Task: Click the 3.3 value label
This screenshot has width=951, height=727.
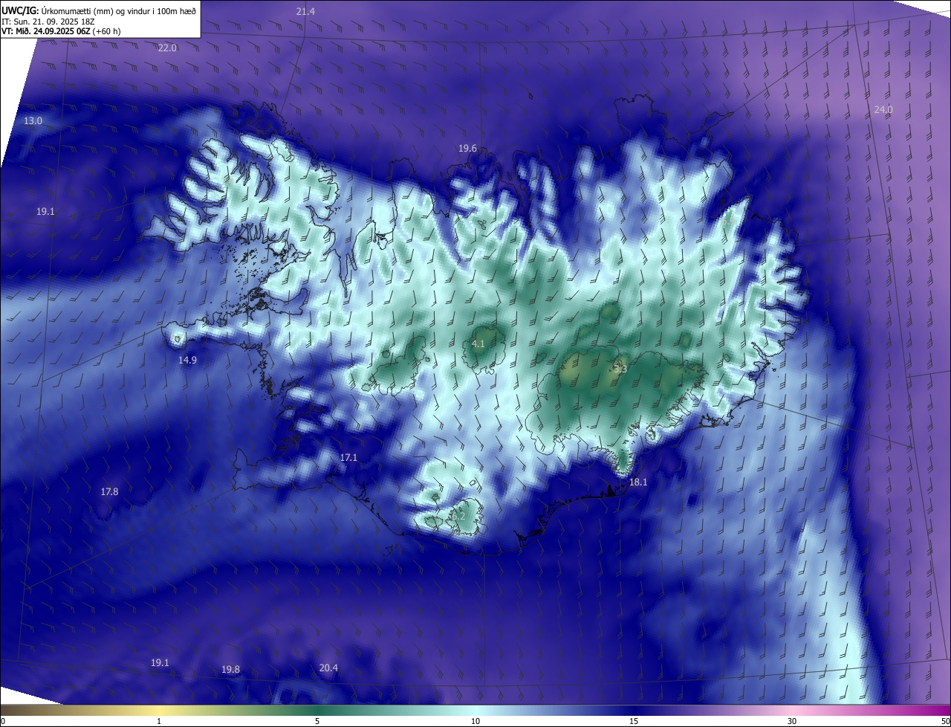Action: click(621, 369)
